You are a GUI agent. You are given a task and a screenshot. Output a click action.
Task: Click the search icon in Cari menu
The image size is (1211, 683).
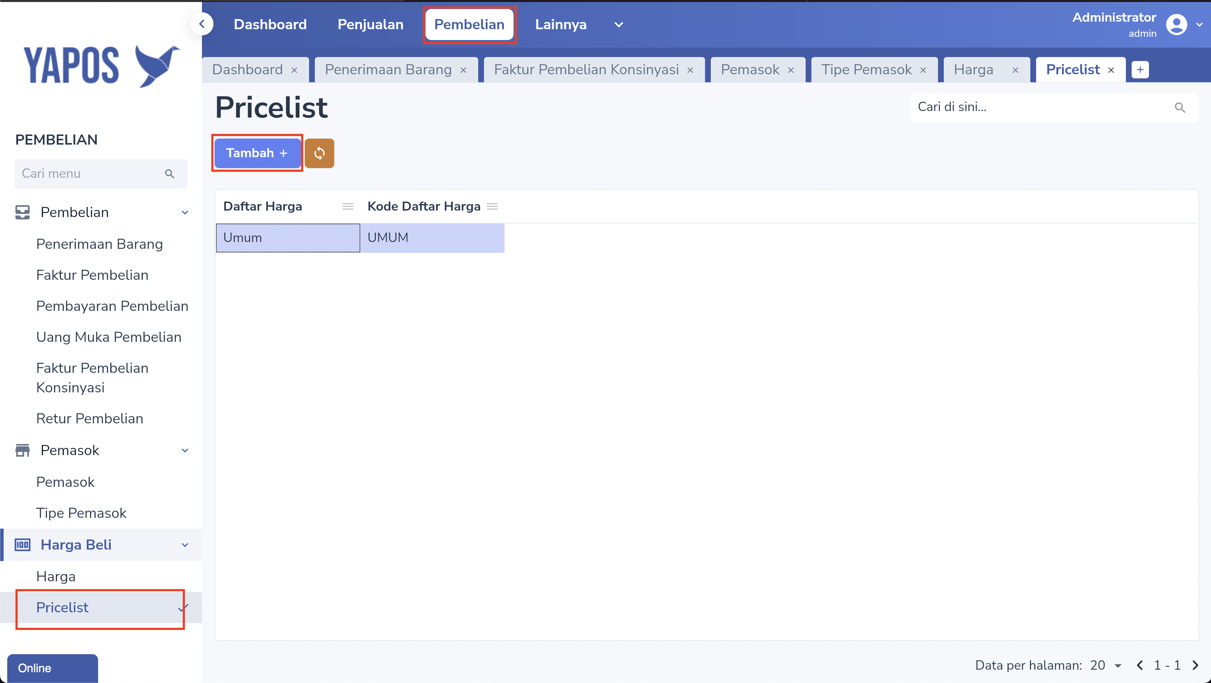(170, 174)
